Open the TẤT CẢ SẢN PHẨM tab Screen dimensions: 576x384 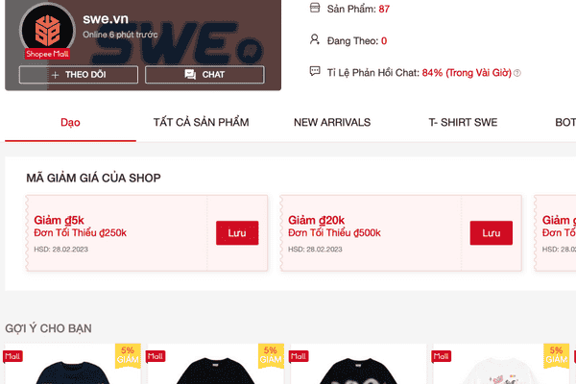(x=201, y=122)
